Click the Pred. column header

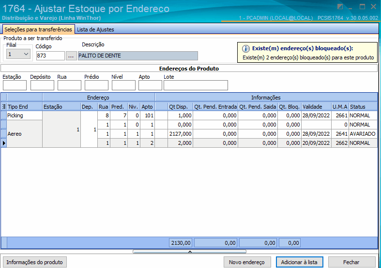tap(119, 107)
